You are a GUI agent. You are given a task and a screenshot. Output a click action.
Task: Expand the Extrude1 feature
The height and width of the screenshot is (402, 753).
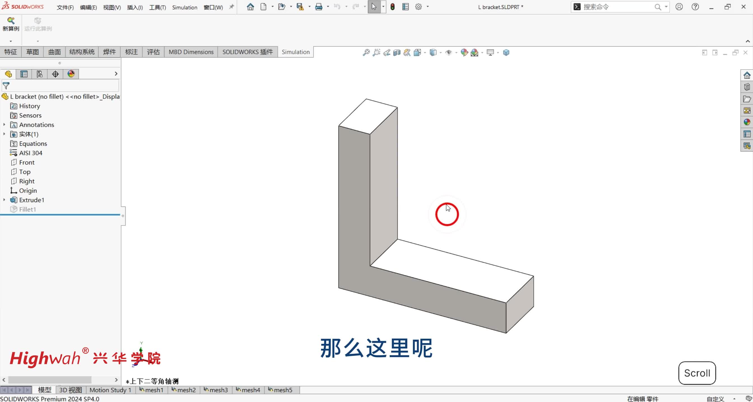(4, 200)
